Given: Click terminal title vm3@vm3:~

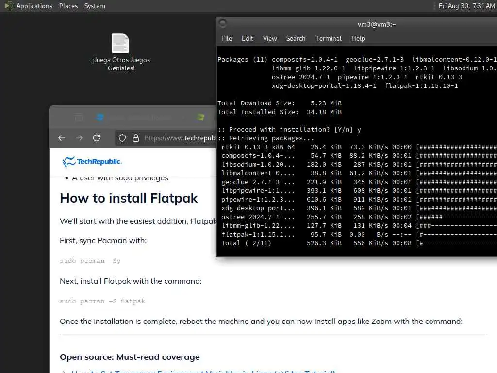Looking at the screenshot, I should [x=377, y=24].
